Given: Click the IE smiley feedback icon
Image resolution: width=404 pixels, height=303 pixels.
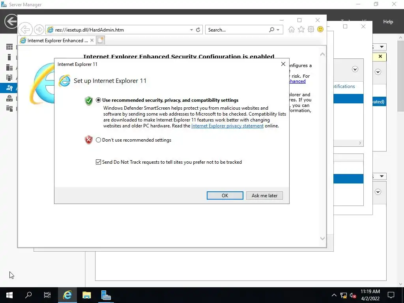Looking at the screenshot, I should (x=320, y=29).
